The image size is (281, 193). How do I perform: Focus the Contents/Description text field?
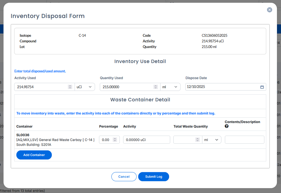(244, 140)
